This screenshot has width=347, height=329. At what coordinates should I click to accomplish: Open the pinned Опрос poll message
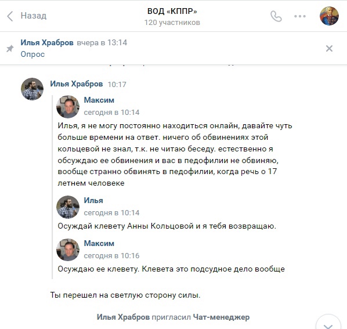(32, 54)
